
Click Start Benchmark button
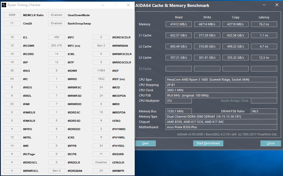coord(208,143)
